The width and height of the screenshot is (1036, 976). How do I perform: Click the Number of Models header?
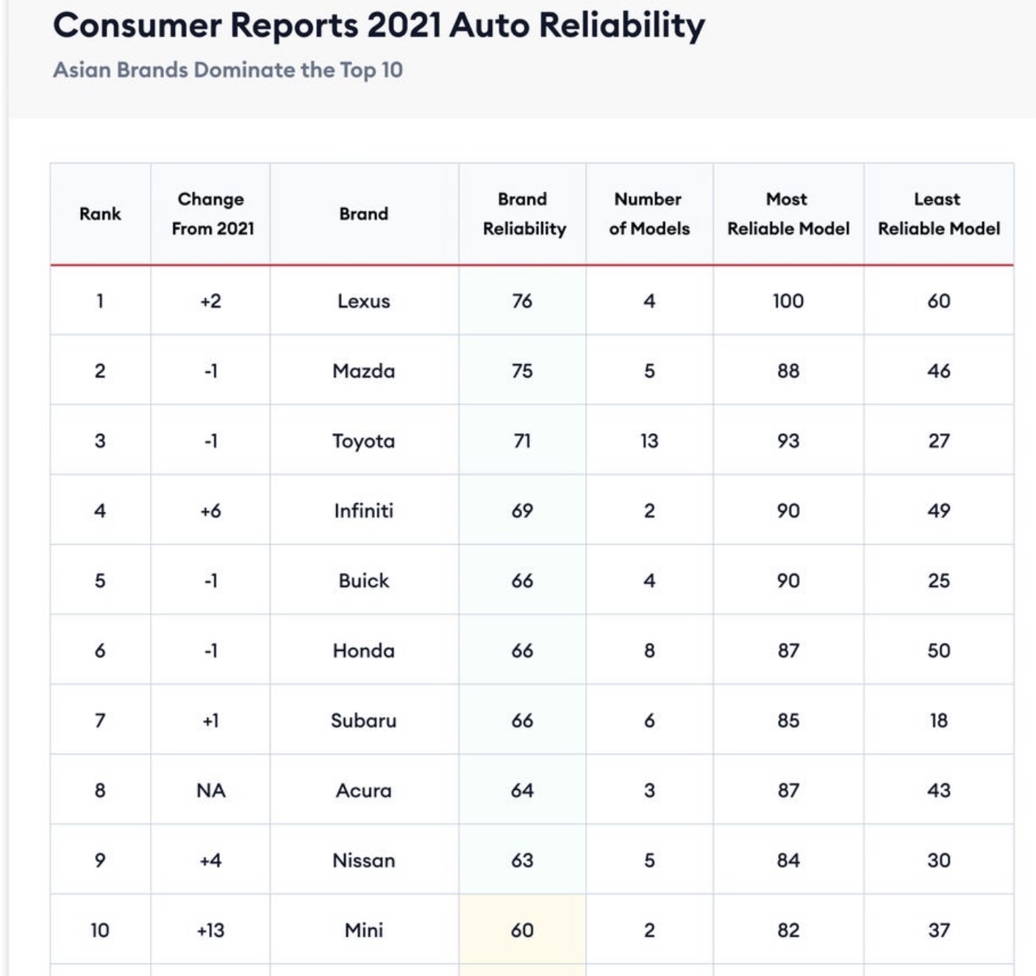(649, 214)
